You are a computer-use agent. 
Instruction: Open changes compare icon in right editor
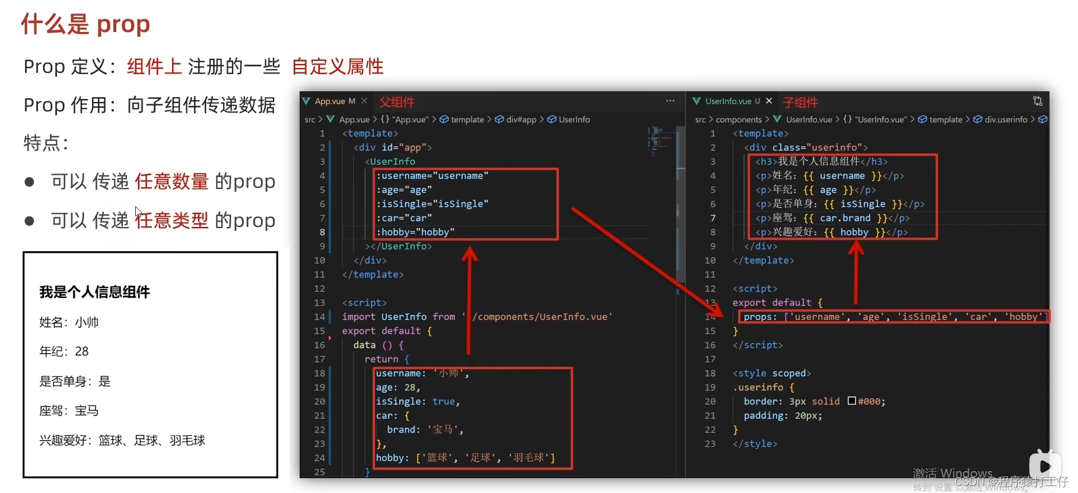click(x=1038, y=101)
